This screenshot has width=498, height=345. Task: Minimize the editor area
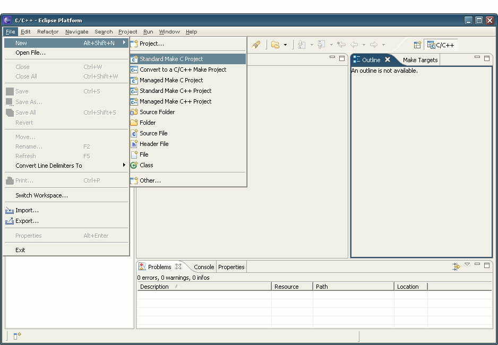[332, 57]
